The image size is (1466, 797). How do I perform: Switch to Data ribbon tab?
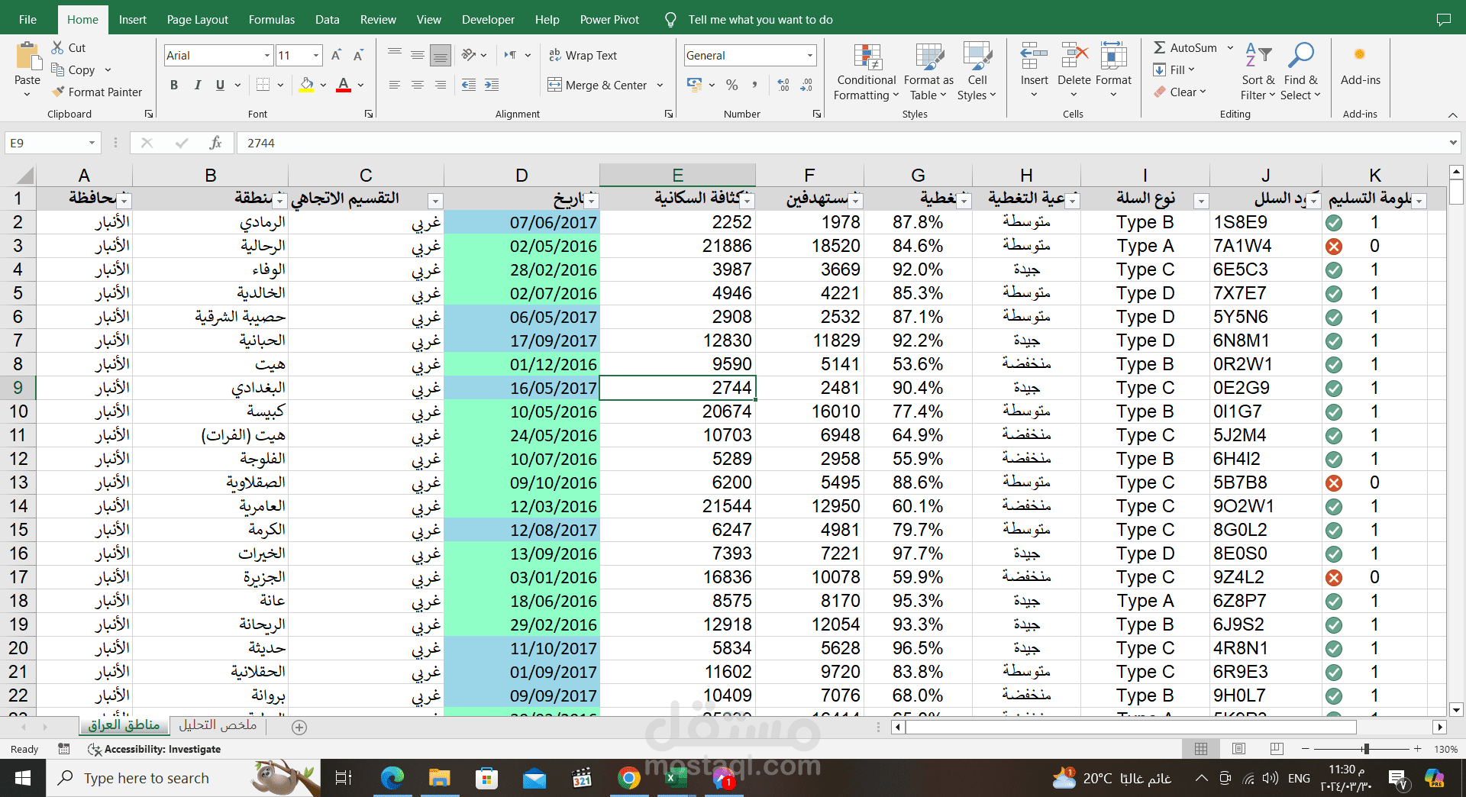(328, 20)
